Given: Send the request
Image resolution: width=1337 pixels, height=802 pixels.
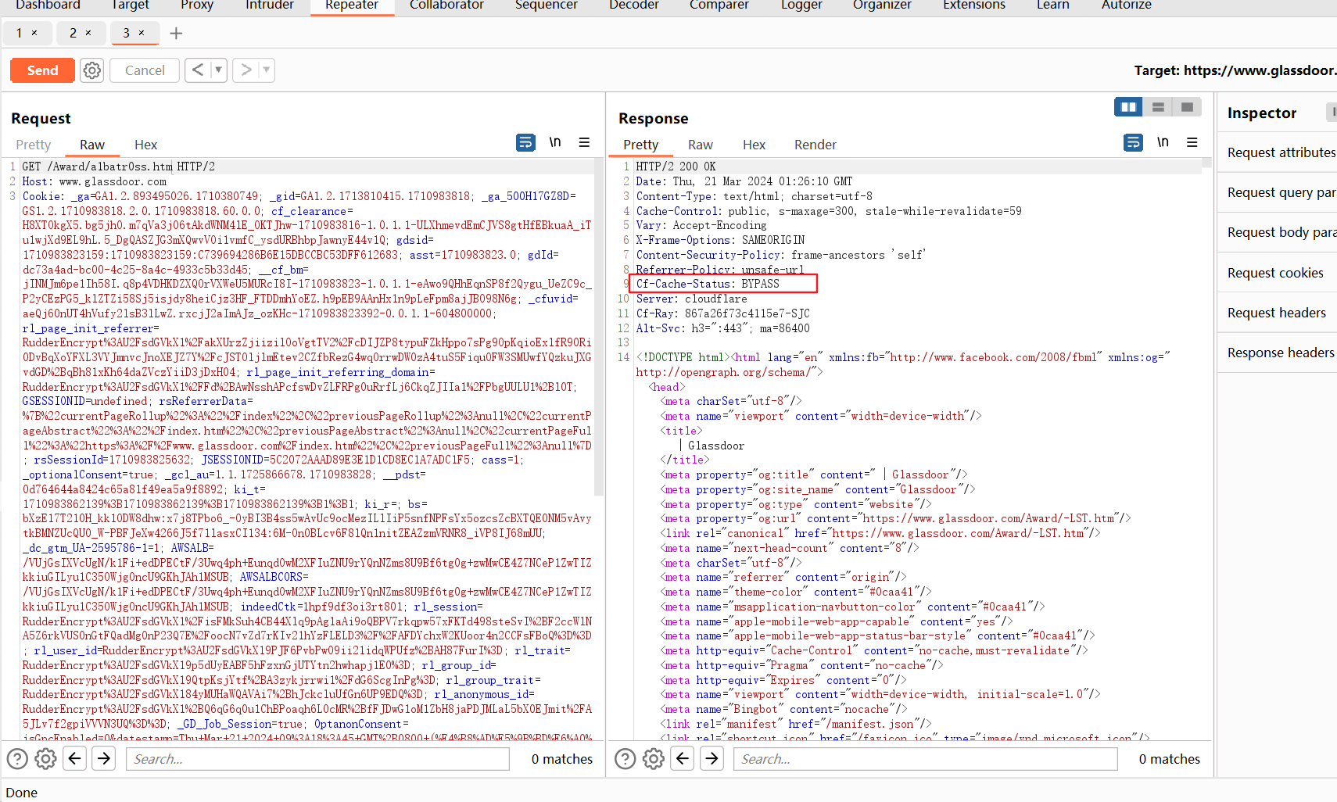Looking at the screenshot, I should click(x=42, y=70).
